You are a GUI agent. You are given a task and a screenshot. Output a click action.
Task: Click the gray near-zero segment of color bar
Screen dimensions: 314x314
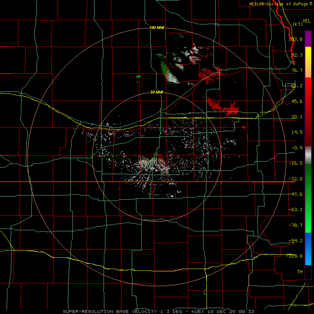(x=308, y=155)
